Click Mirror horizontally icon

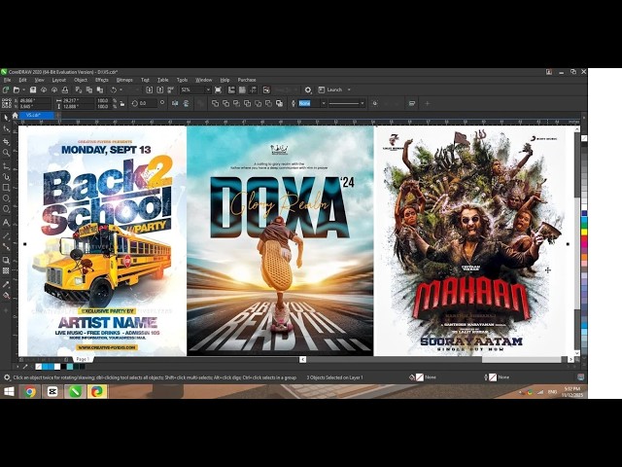click(175, 104)
